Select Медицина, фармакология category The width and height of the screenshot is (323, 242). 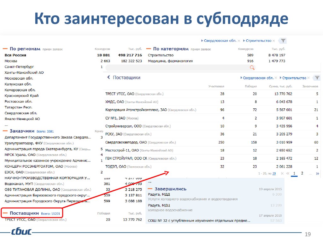pyautogui.click(x=170, y=61)
